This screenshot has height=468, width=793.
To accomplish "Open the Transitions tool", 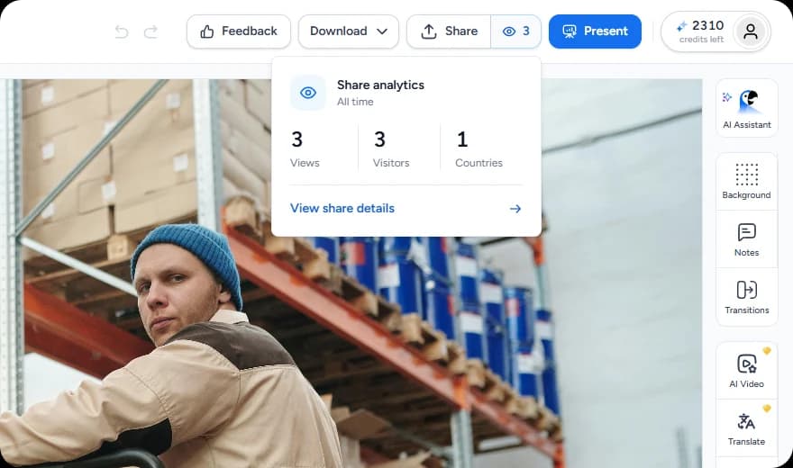I will click(746, 297).
